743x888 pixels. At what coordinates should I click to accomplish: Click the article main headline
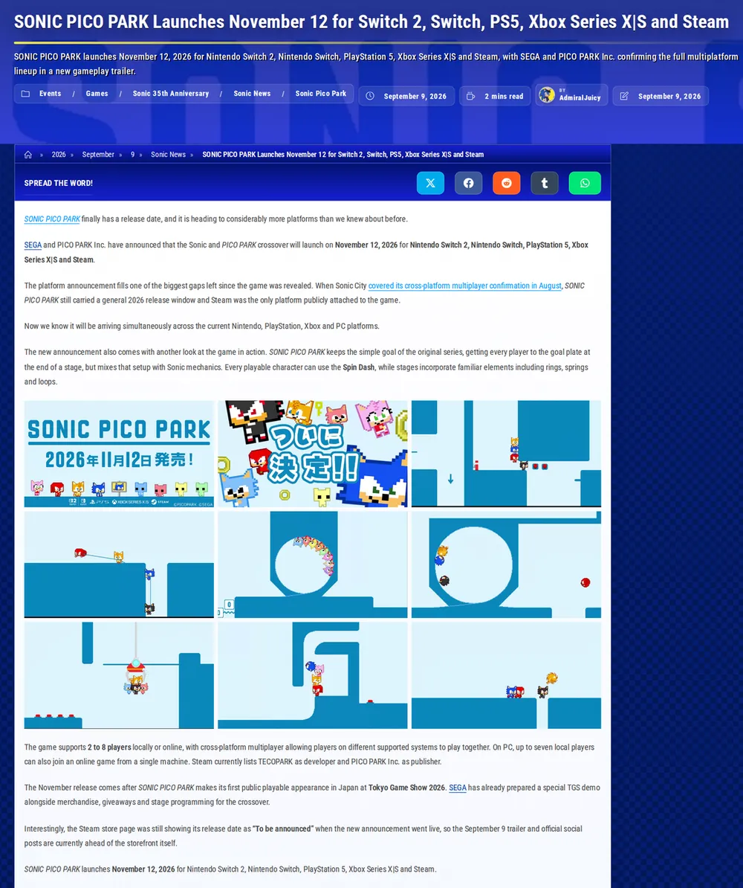point(371,22)
